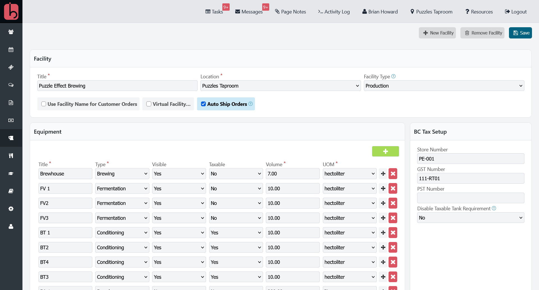This screenshot has width=539, height=290.
Task: Open the UOM dropdown for FV3
Action: 350,218
